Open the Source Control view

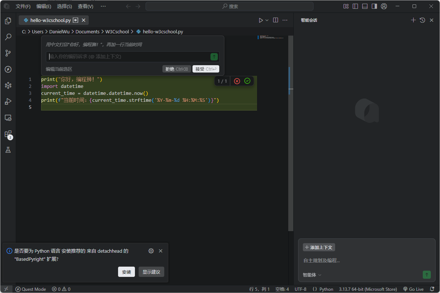8,53
